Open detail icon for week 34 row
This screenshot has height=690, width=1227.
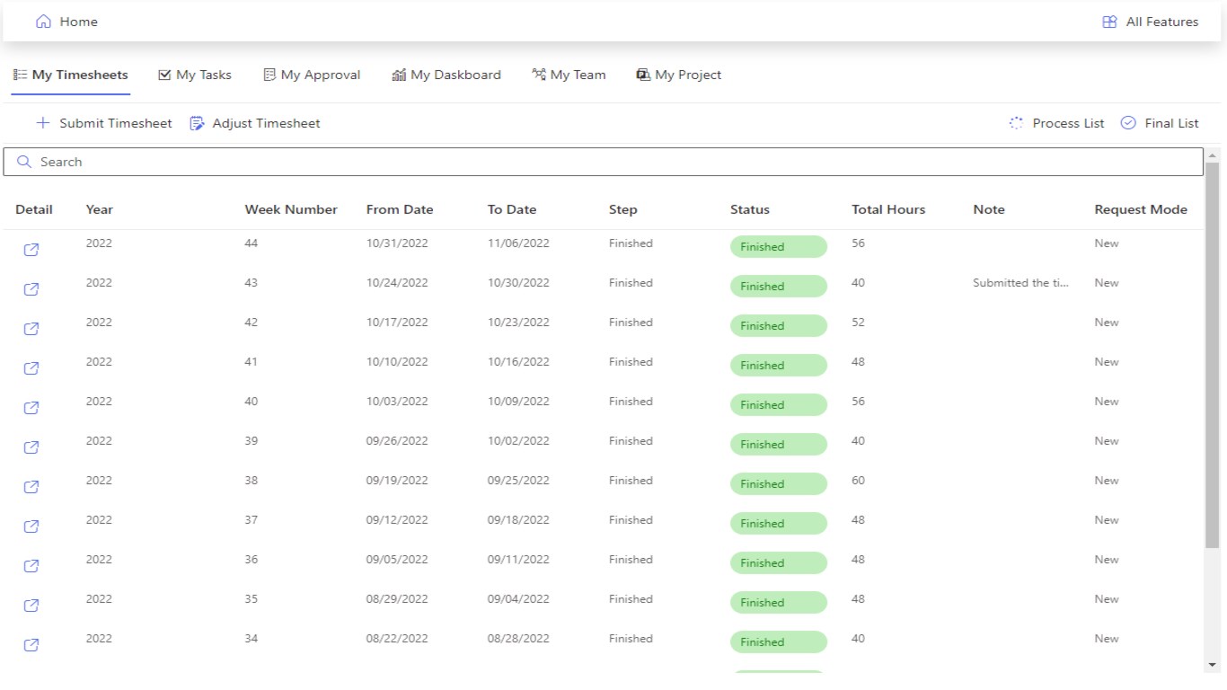31,645
